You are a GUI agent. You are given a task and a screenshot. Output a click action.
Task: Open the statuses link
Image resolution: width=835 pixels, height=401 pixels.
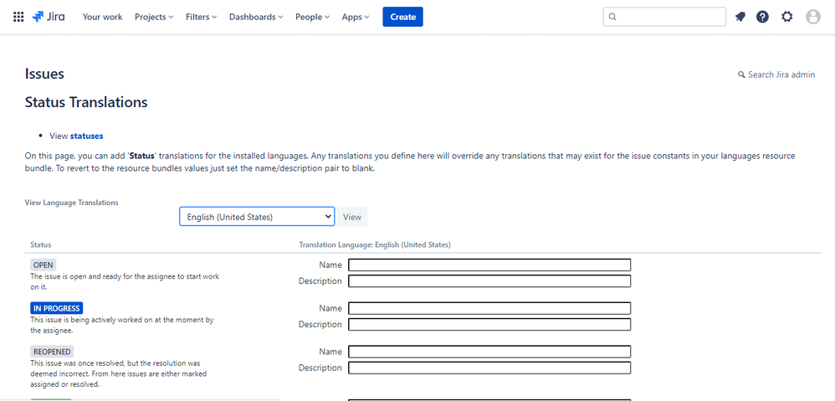87,136
